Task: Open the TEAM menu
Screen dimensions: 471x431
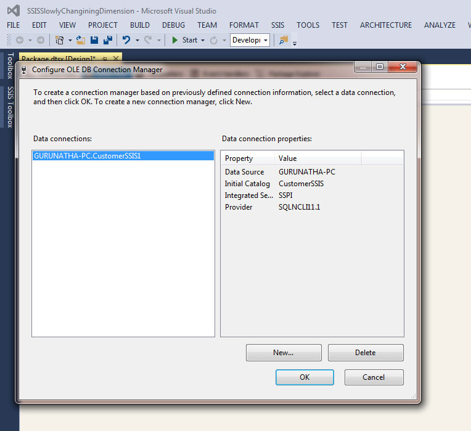Action: coord(207,25)
